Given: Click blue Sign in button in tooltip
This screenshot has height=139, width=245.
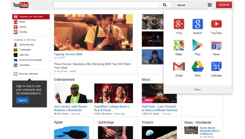Looking at the screenshot, I should (22, 100).
